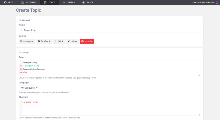Click the "burger king" quoted rule
The width and height of the screenshot is (220, 120).
(32, 66)
